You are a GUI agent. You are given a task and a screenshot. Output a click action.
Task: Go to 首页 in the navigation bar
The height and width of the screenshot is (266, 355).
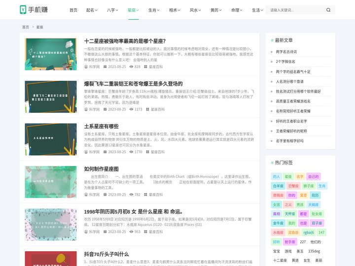[x=73, y=10]
